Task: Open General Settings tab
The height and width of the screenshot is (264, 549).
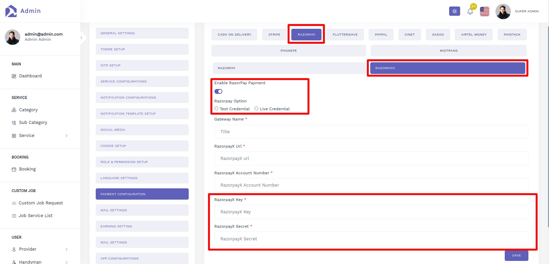Action: 142,33
